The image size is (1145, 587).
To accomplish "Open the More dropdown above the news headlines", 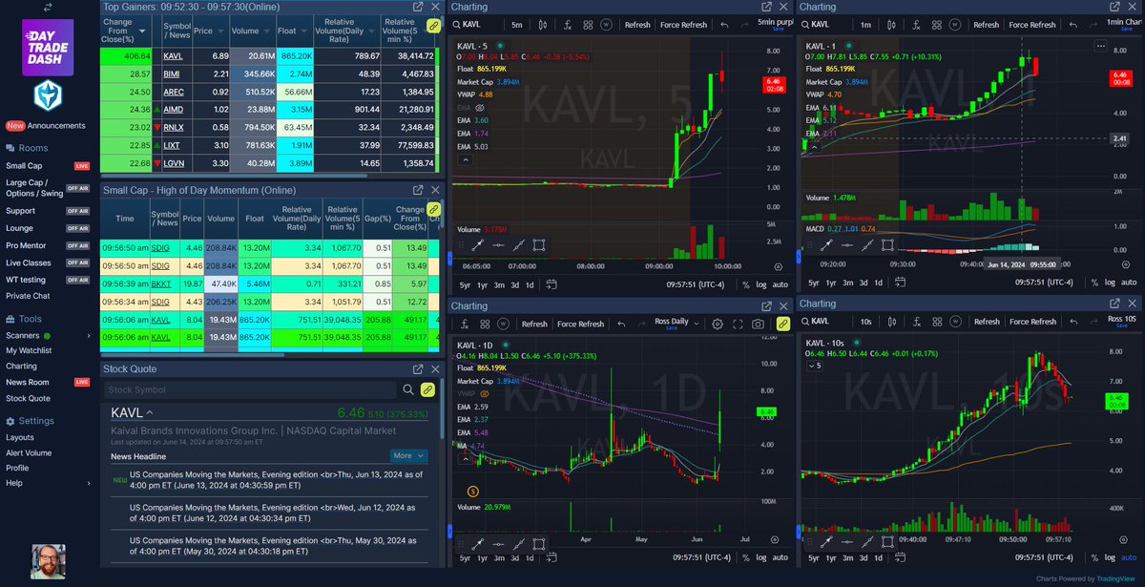I will [x=409, y=455].
